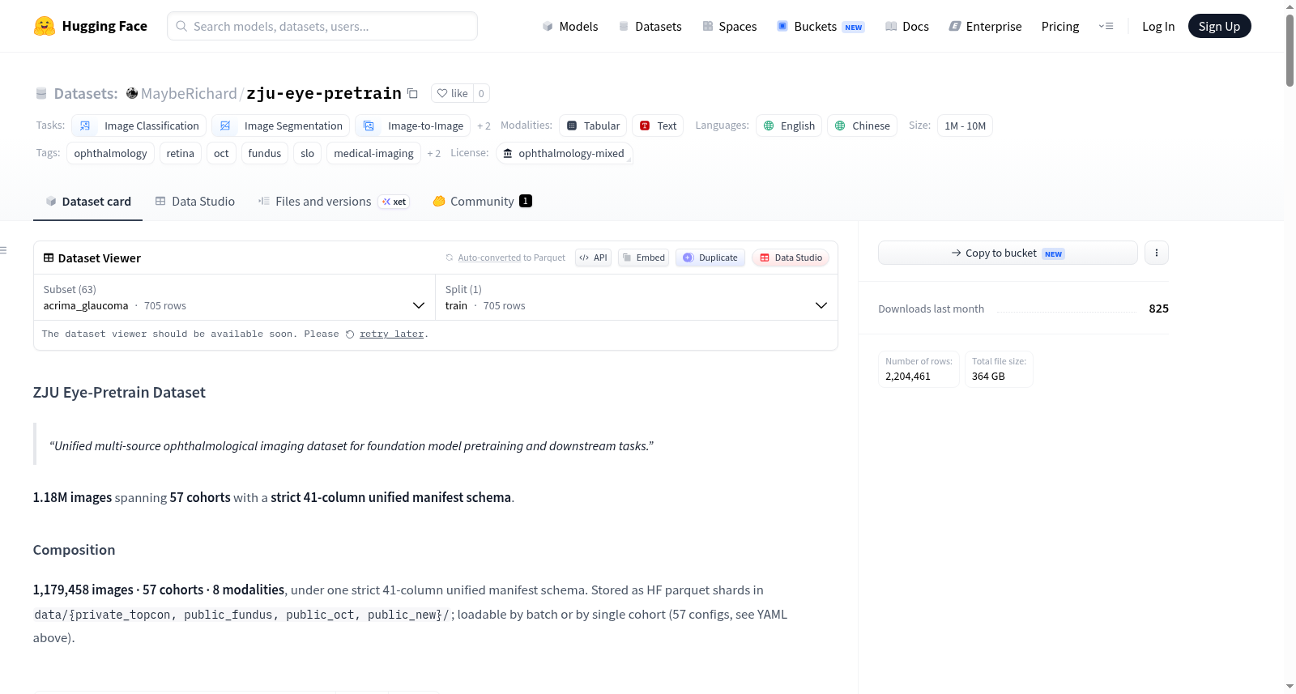Go to Models in the top navigation

(570, 26)
